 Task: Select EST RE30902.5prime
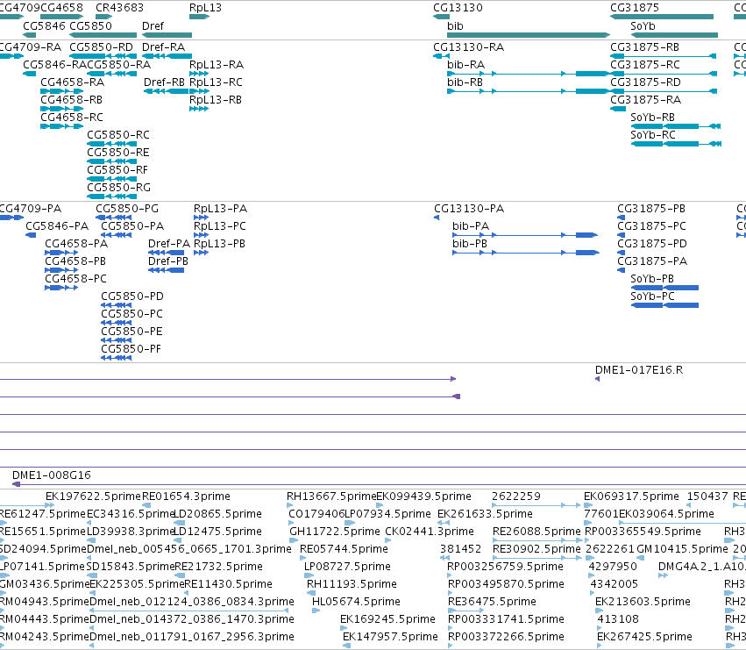click(536, 548)
